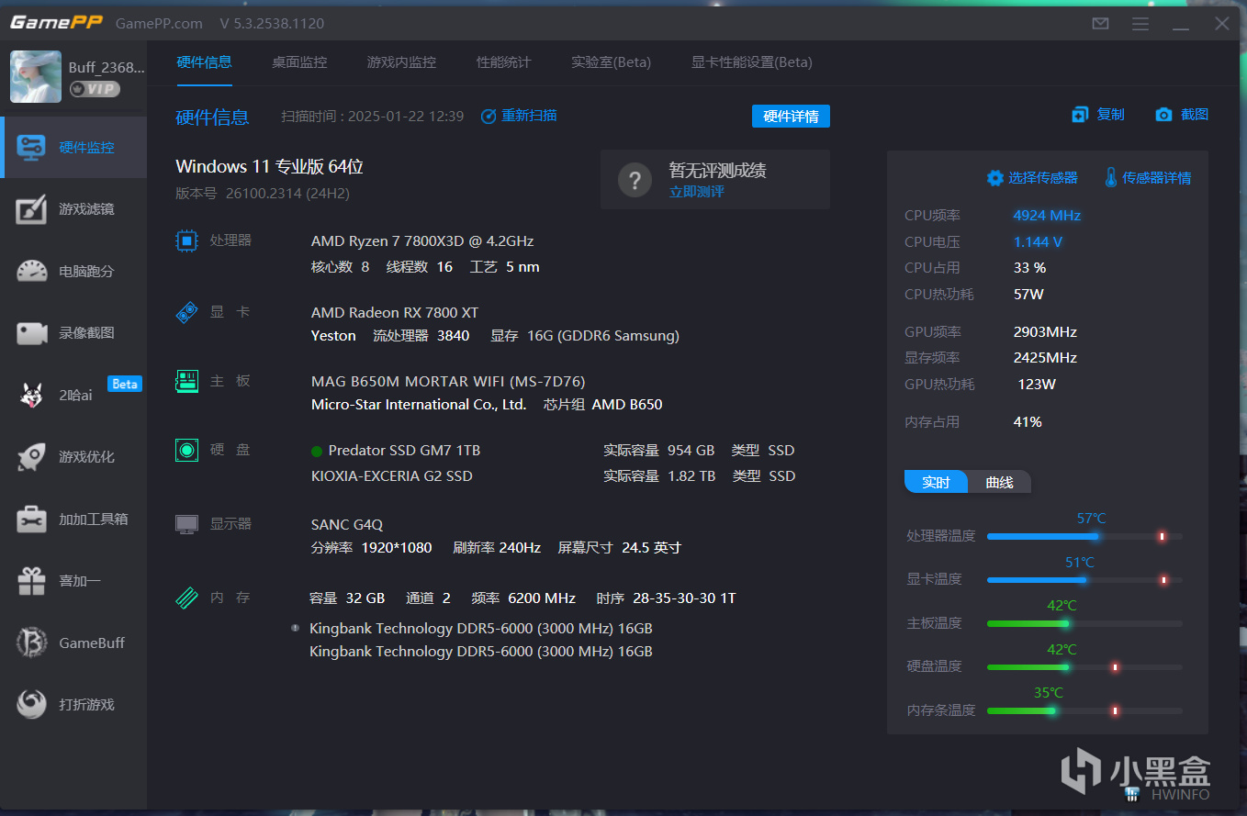
Task: Click the 游戏滤镜 paintbrush icon
Action: pos(32,209)
